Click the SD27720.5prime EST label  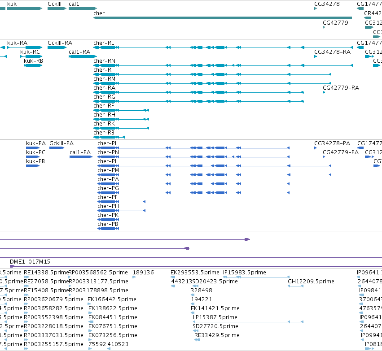tap(215, 326)
